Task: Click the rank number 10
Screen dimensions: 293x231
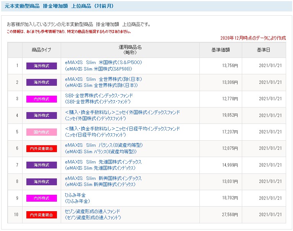Action: click(x=16, y=214)
